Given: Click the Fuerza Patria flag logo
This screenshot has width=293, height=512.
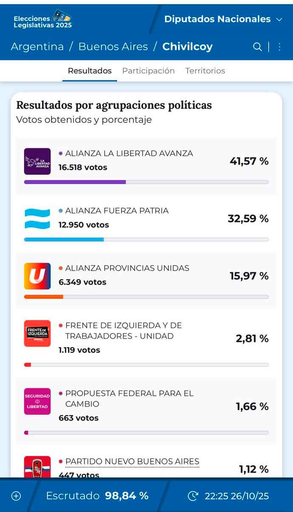Looking at the screenshot, I should click(x=37, y=218).
